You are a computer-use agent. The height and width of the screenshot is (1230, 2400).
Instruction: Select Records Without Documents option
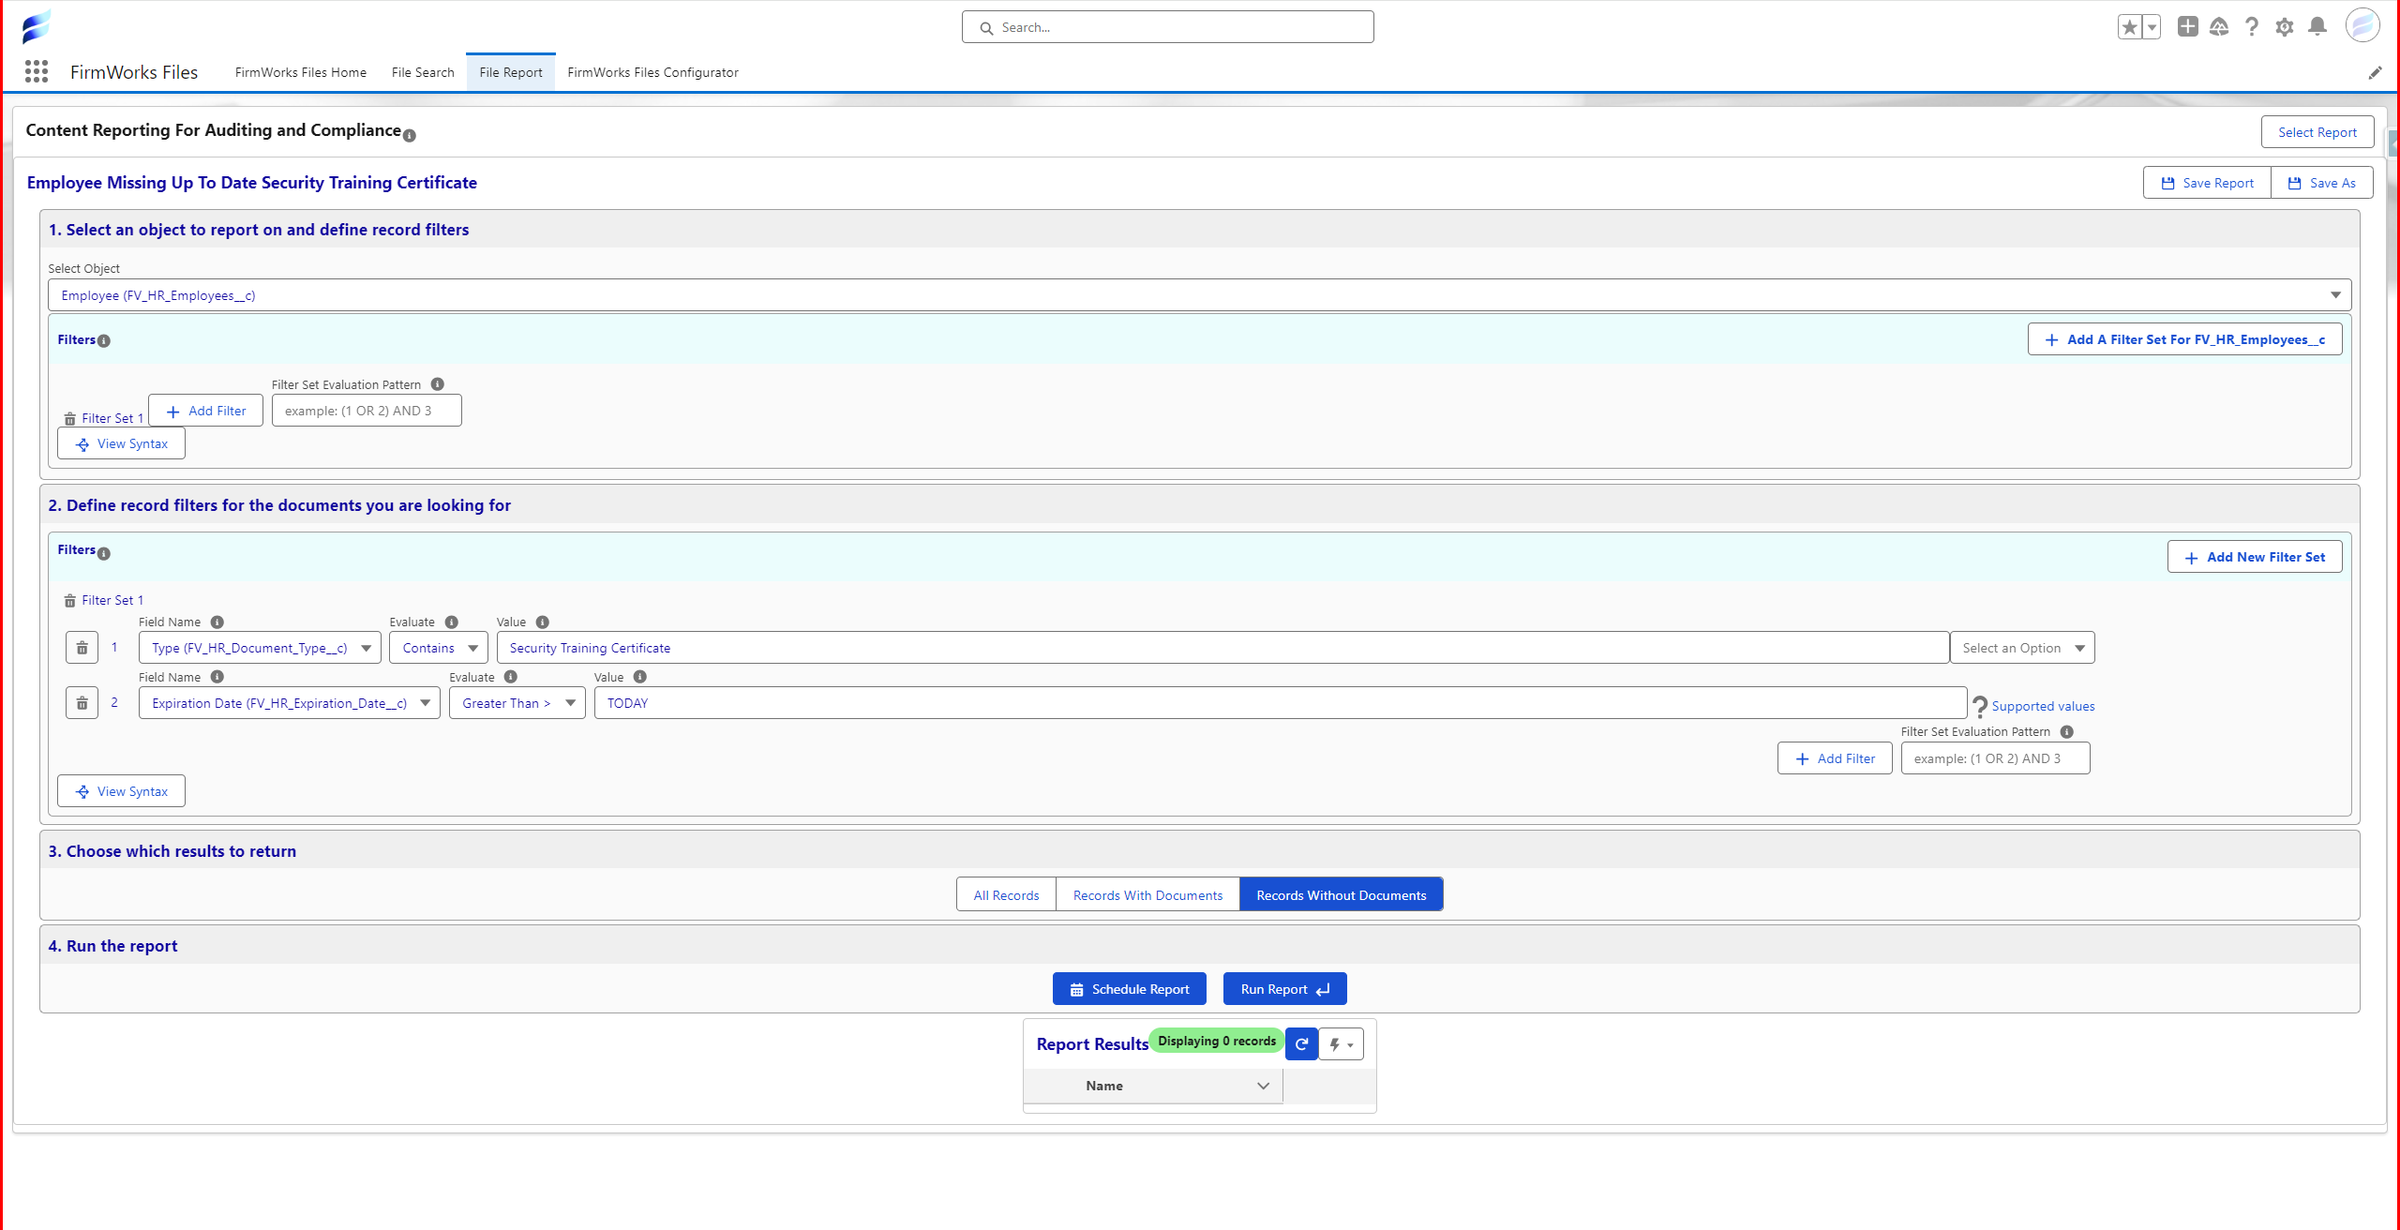point(1341,894)
